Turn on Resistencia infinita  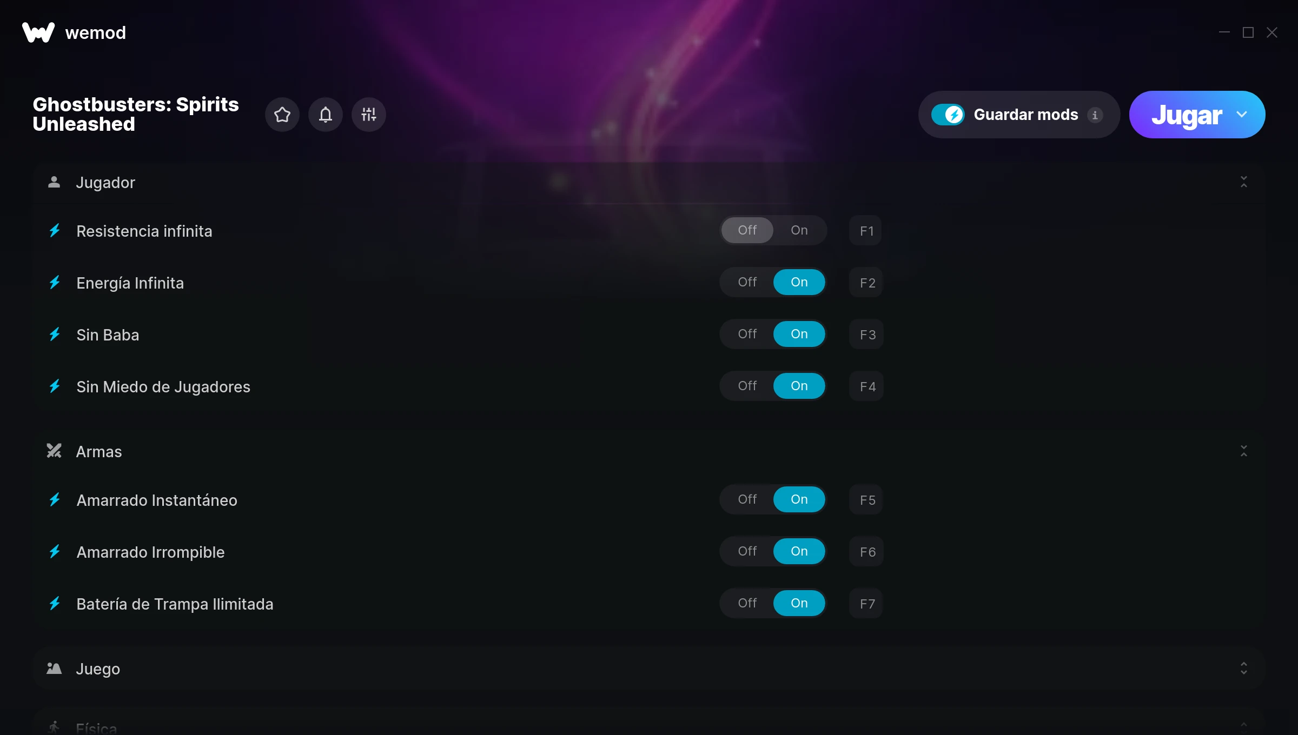pos(799,230)
